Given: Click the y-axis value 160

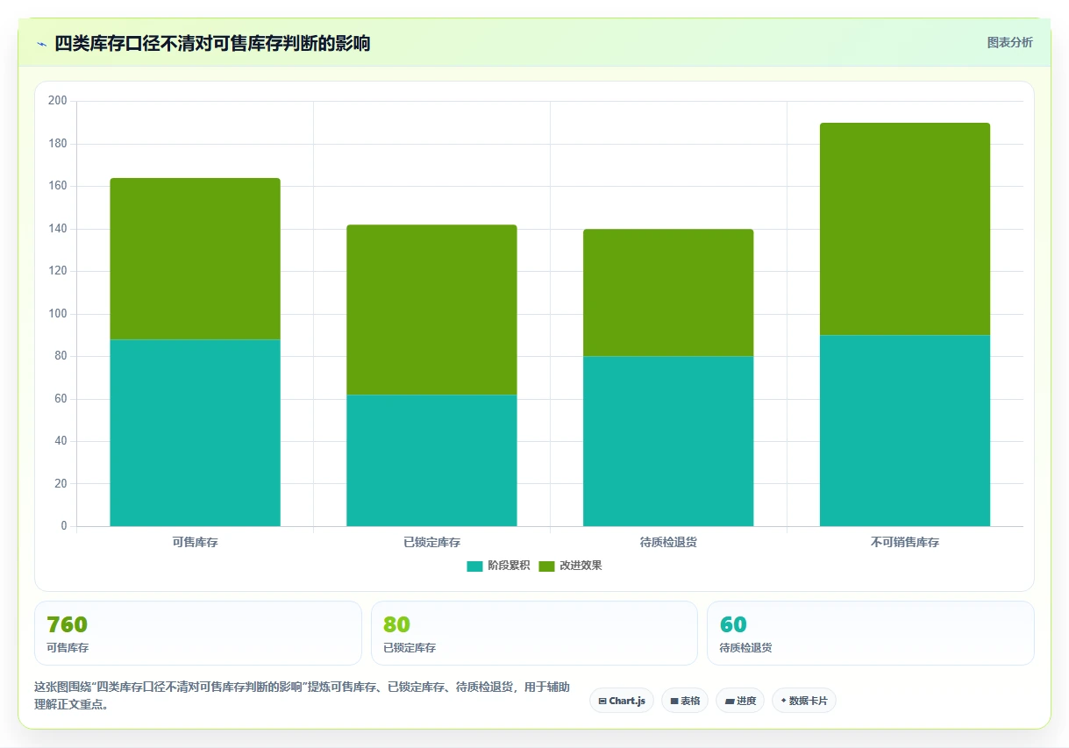Looking at the screenshot, I should (58, 186).
